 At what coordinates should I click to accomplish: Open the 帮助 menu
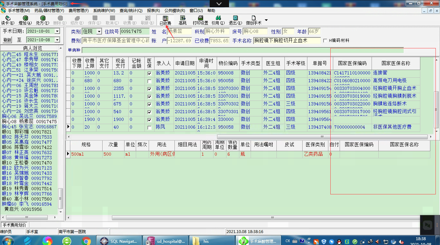pyautogui.click(x=211, y=11)
